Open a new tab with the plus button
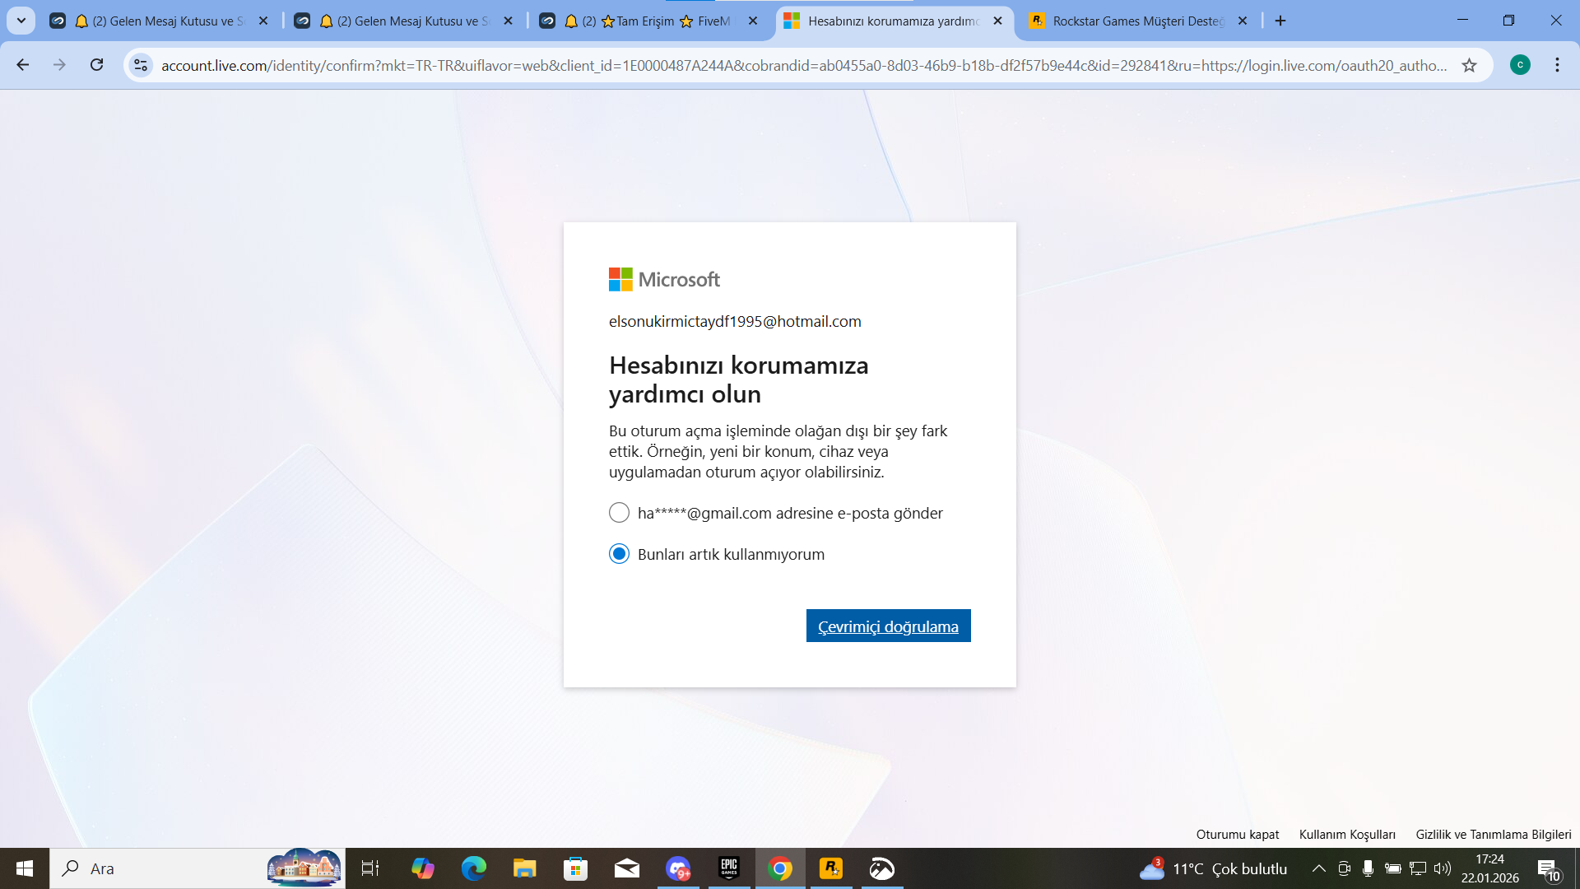 [1280, 21]
